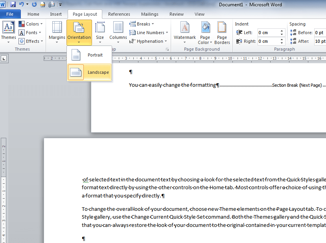Undo the last action
The width and height of the screenshot is (326, 243).
(22, 4)
